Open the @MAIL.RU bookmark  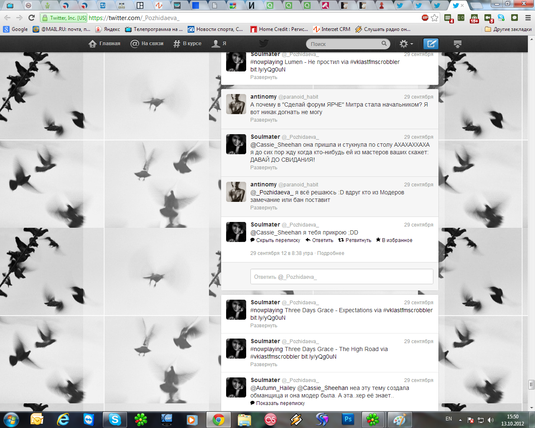click(62, 29)
